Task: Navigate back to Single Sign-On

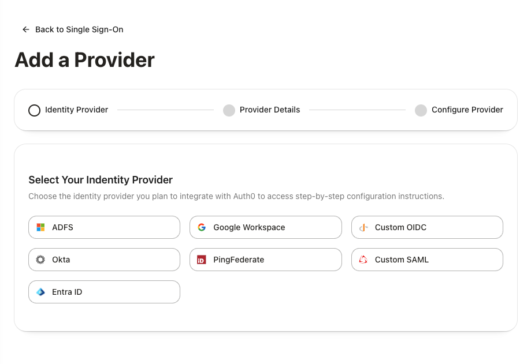Action: [72, 29]
